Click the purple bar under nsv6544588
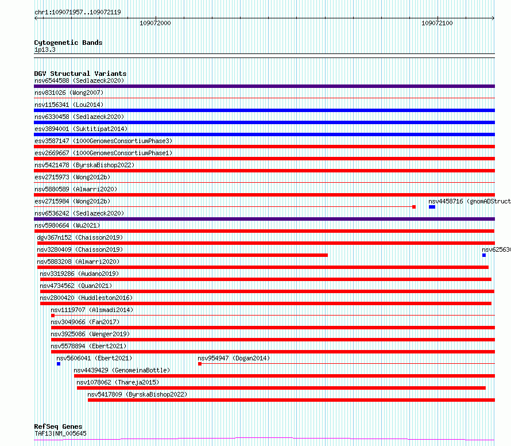This screenshot has height=446, width=511. tap(264, 86)
